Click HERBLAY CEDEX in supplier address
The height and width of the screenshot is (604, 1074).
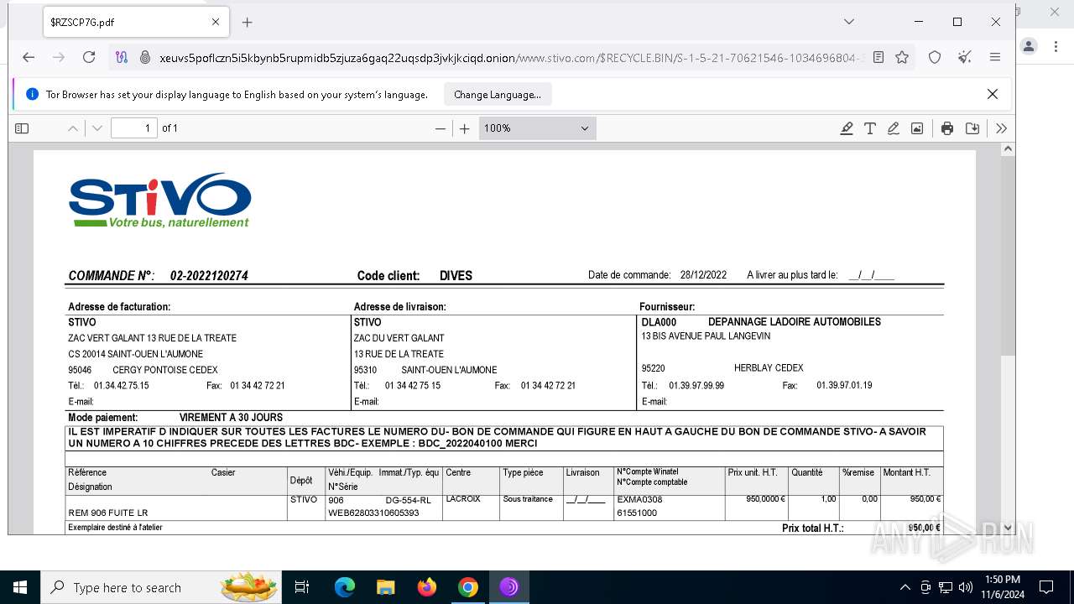(x=769, y=368)
